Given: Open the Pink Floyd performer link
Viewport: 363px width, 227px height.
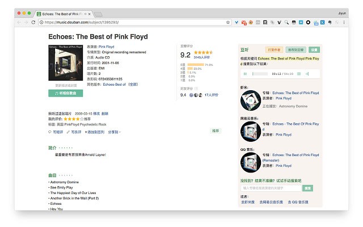Looking at the screenshot, I should click(x=106, y=47).
